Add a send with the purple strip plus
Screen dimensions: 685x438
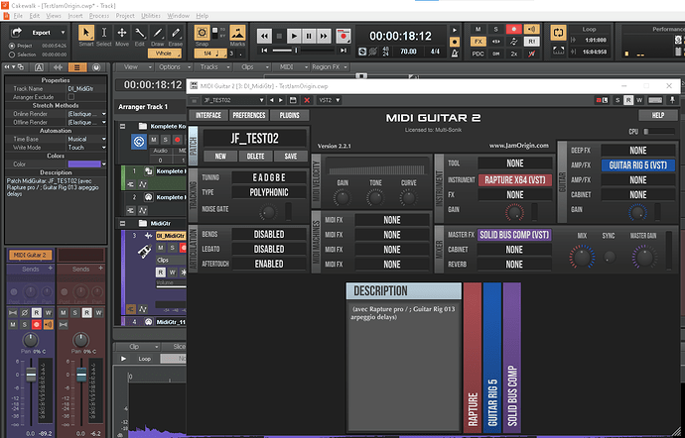[50, 269]
